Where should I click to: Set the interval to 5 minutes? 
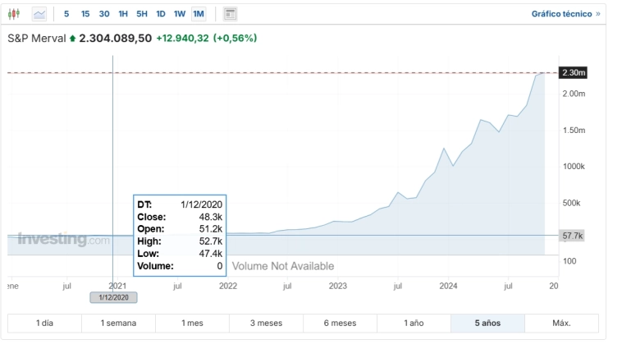tap(66, 14)
